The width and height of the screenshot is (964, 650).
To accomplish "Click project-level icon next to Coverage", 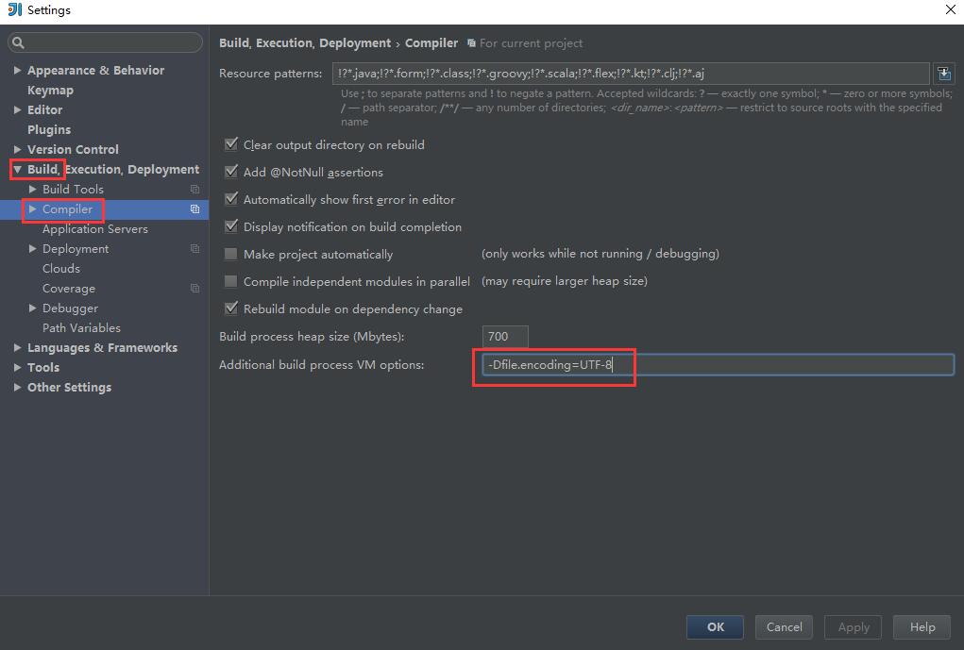I will click(194, 288).
